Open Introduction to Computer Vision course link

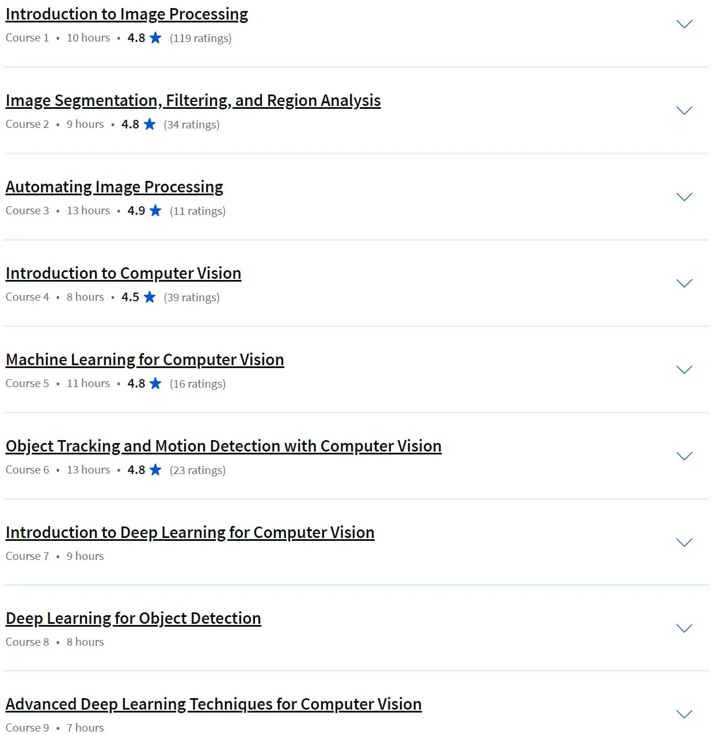click(123, 274)
